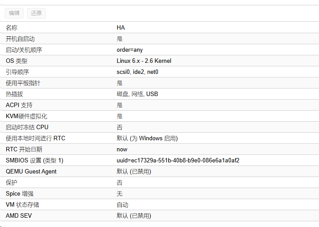Click the 还原 button
This screenshot has width=319, height=227.
tap(36, 13)
